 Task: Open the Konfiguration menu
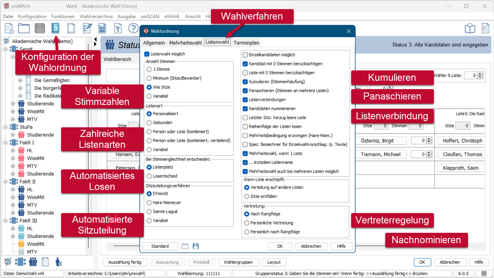coord(32,16)
